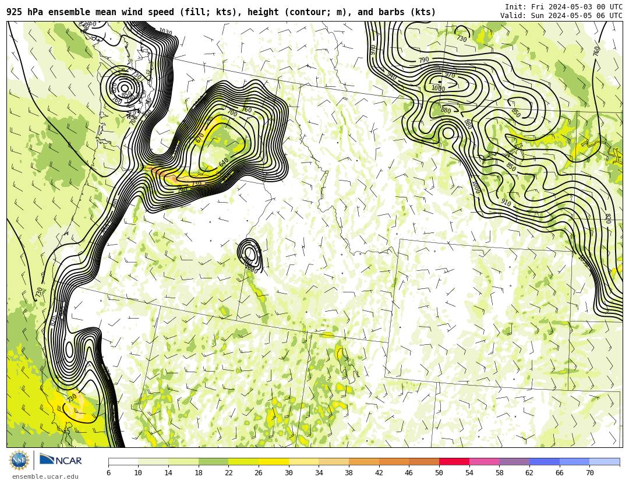
Task: Click the colorbar tick label 42
Action: click(379, 473)
